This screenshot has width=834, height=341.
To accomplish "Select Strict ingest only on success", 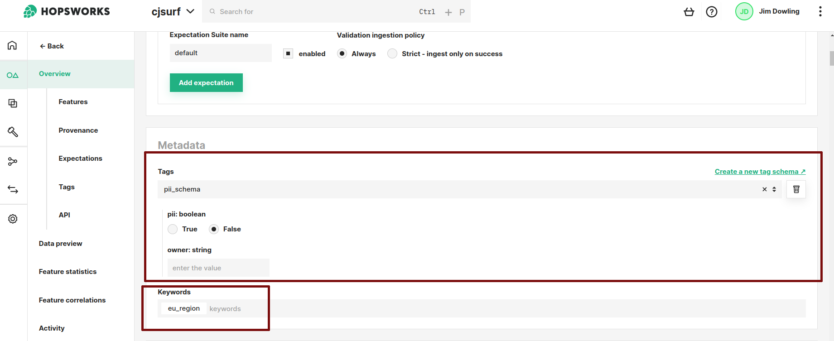I will point(392,53).
